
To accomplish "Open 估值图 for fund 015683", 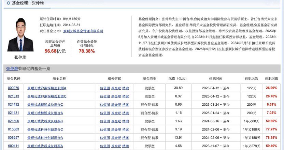I will (x=105, y=130).
